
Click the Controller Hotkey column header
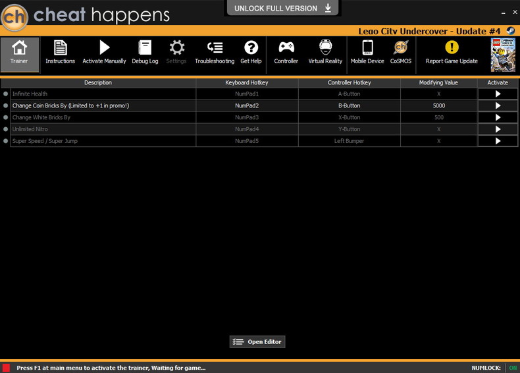pos(350,82)
